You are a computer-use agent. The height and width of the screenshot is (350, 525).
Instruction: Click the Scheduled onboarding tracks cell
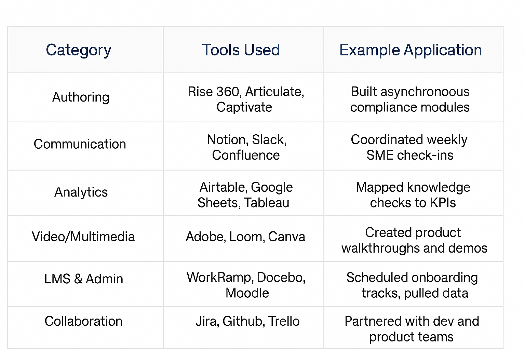[x=414, y=284]
